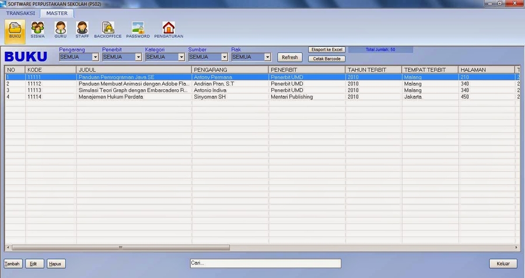This screenshot has height=278, width=525.
Task: Launch the BACKOFFICE icon
Action: coord(108,29)
